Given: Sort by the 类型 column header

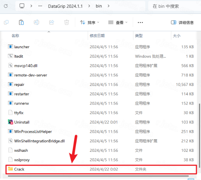Looking at the screenshot, I should click(139, 36).
